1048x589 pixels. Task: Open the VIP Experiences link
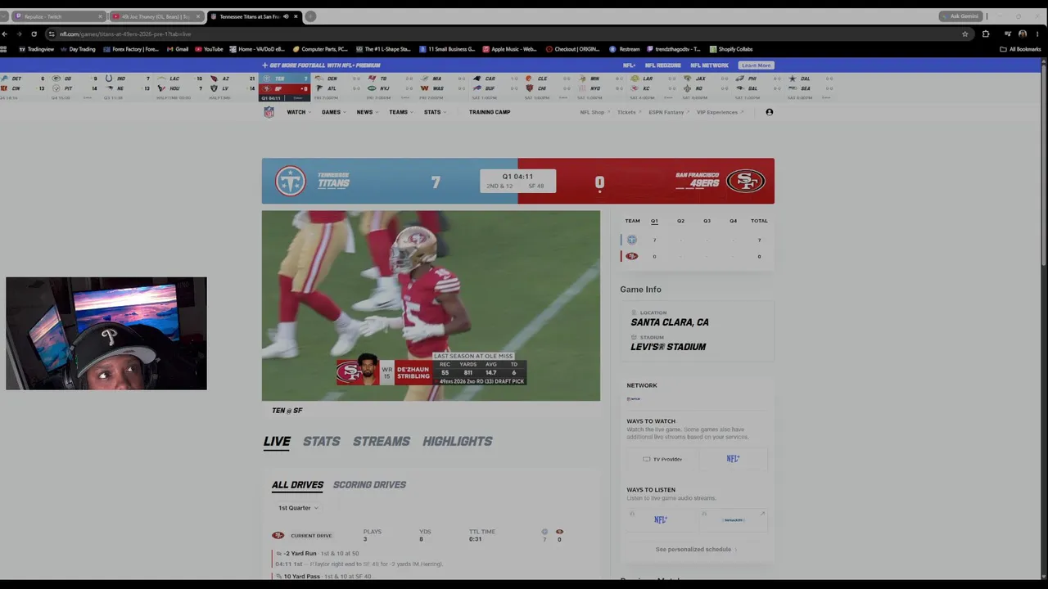point(720,112)
